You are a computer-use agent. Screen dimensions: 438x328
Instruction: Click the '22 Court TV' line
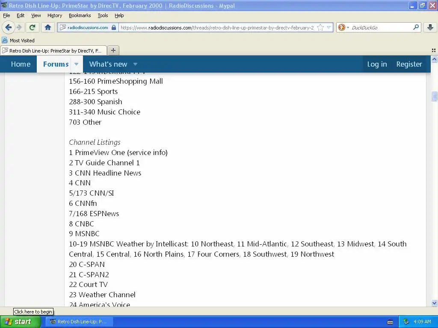pos(88,284)
